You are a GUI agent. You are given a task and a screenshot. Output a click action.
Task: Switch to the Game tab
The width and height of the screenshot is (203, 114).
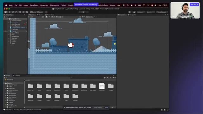pos(40,15)
